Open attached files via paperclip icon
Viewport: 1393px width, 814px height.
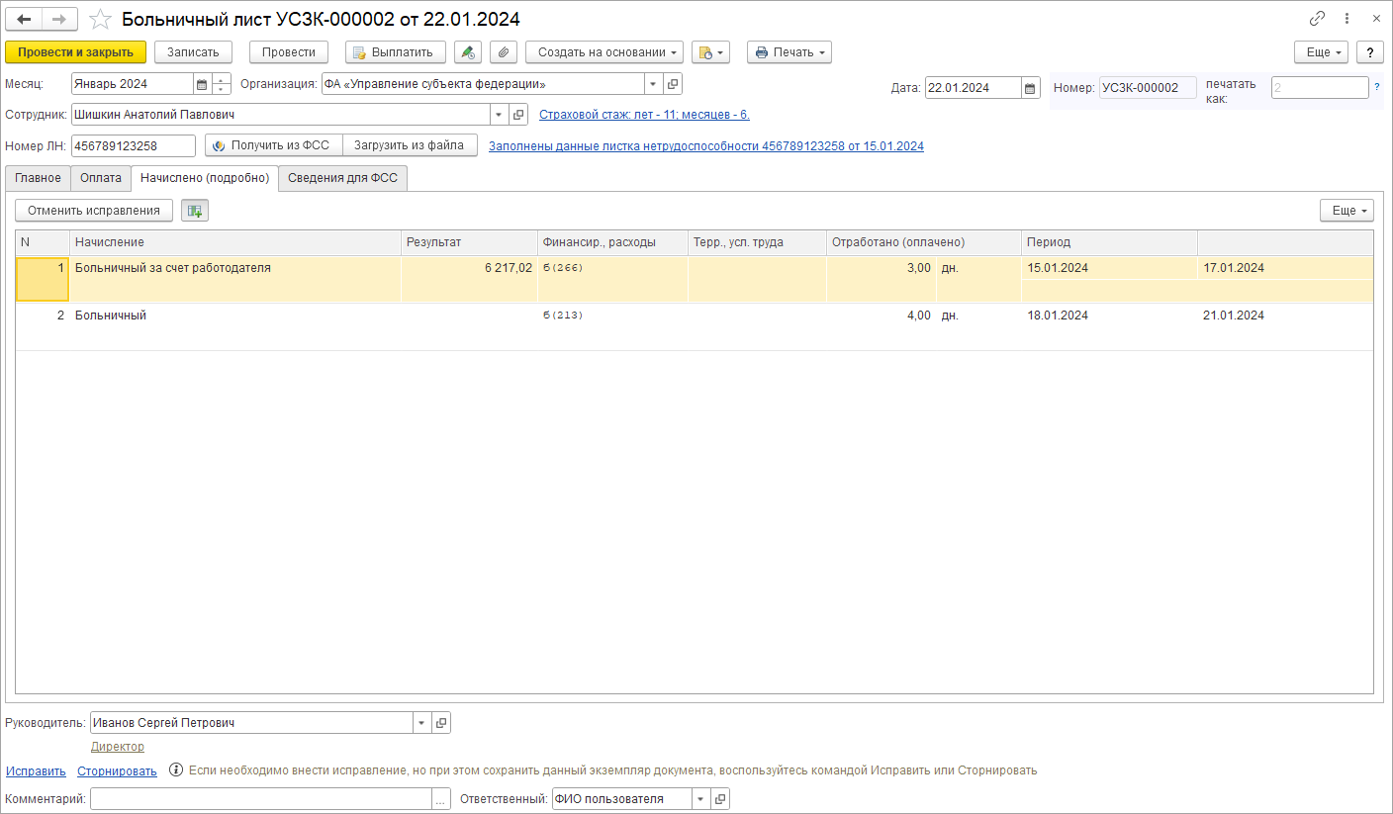tap(504, 52)
